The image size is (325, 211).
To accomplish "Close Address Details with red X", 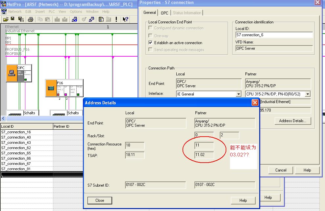I will tap(255, 102).
